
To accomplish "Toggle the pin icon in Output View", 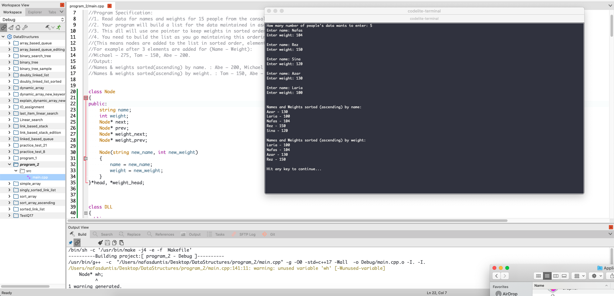I will (71, 243).
